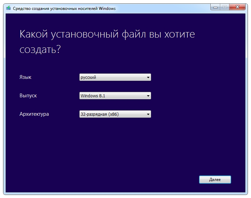Click the Выпуск label

[x=28, y=96]
